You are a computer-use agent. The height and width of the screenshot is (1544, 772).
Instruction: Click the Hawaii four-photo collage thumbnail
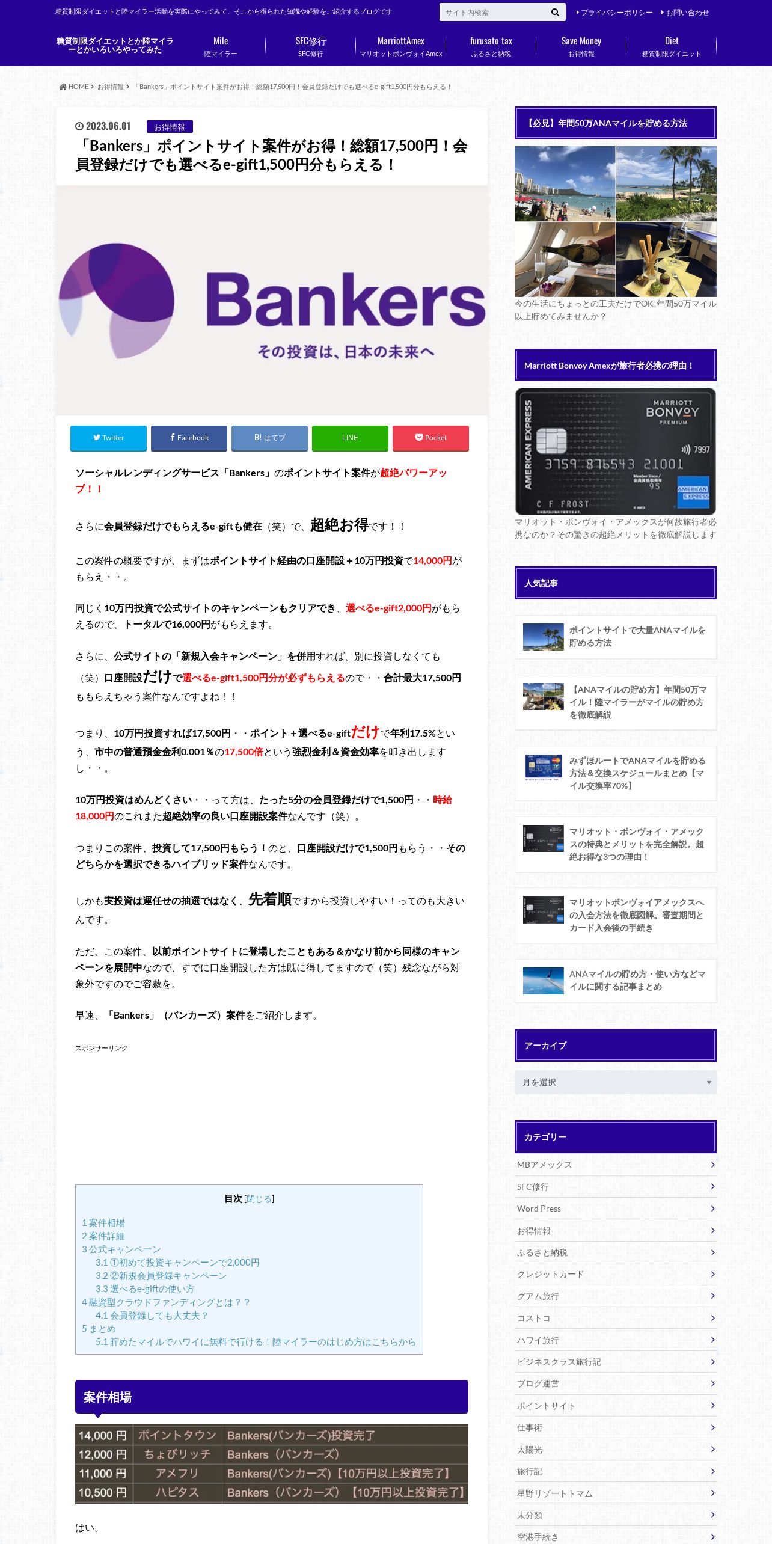click(616, 222)
